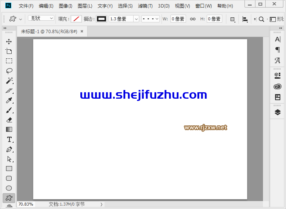Expand the left toolbox panel arrows

tap(5, 28)
